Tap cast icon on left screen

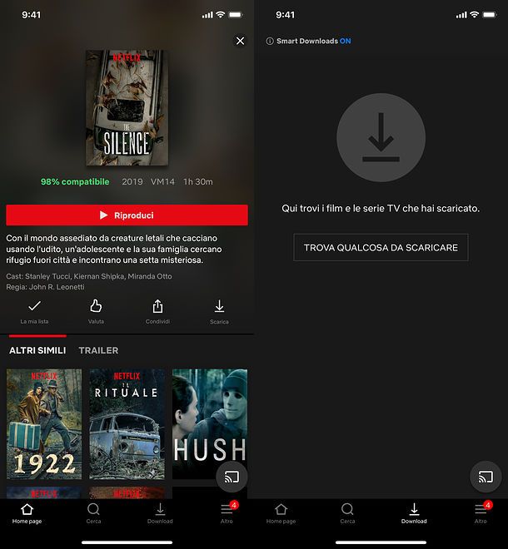(x=232, y=477)
